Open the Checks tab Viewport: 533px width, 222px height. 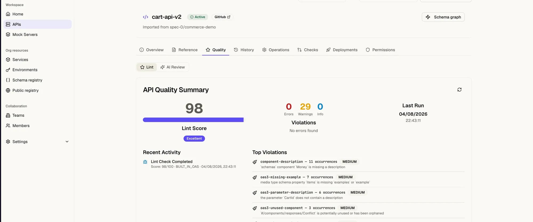click(308, 50)
